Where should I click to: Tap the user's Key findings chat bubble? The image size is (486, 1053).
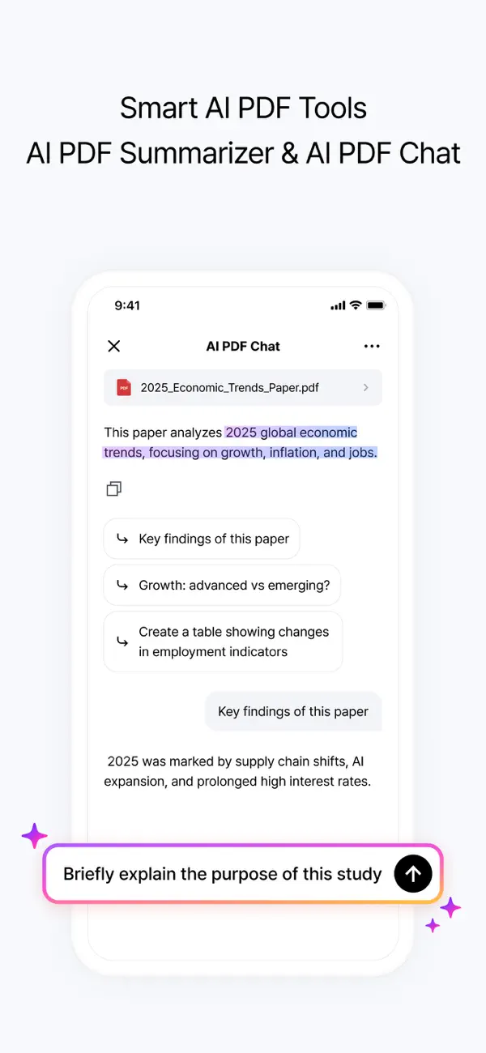coord(293,711)
